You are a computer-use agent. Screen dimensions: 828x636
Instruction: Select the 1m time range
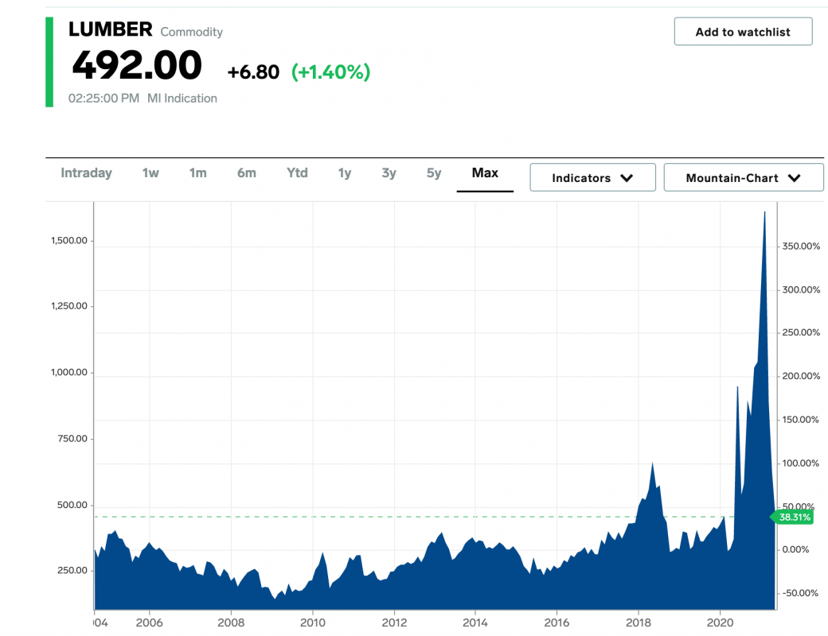(198, 173)
